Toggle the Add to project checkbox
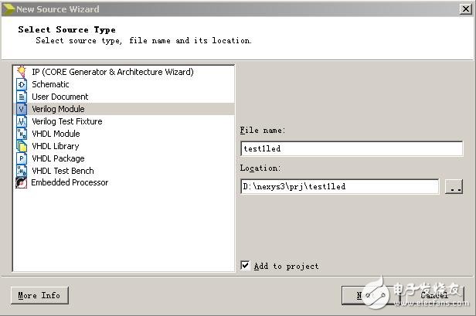476x316 pixels. coord(245,266)
